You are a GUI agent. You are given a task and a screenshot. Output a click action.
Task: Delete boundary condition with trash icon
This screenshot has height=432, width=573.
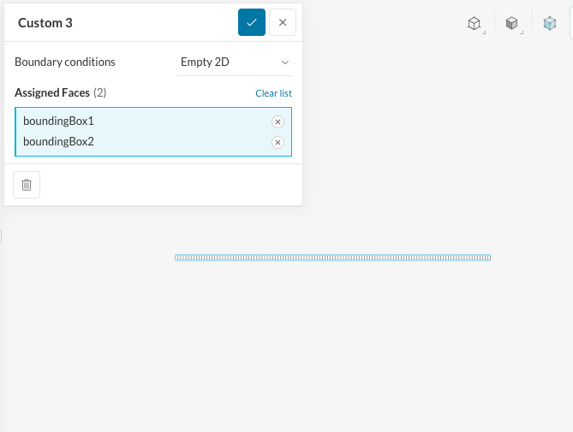click(x=27, y=185)
